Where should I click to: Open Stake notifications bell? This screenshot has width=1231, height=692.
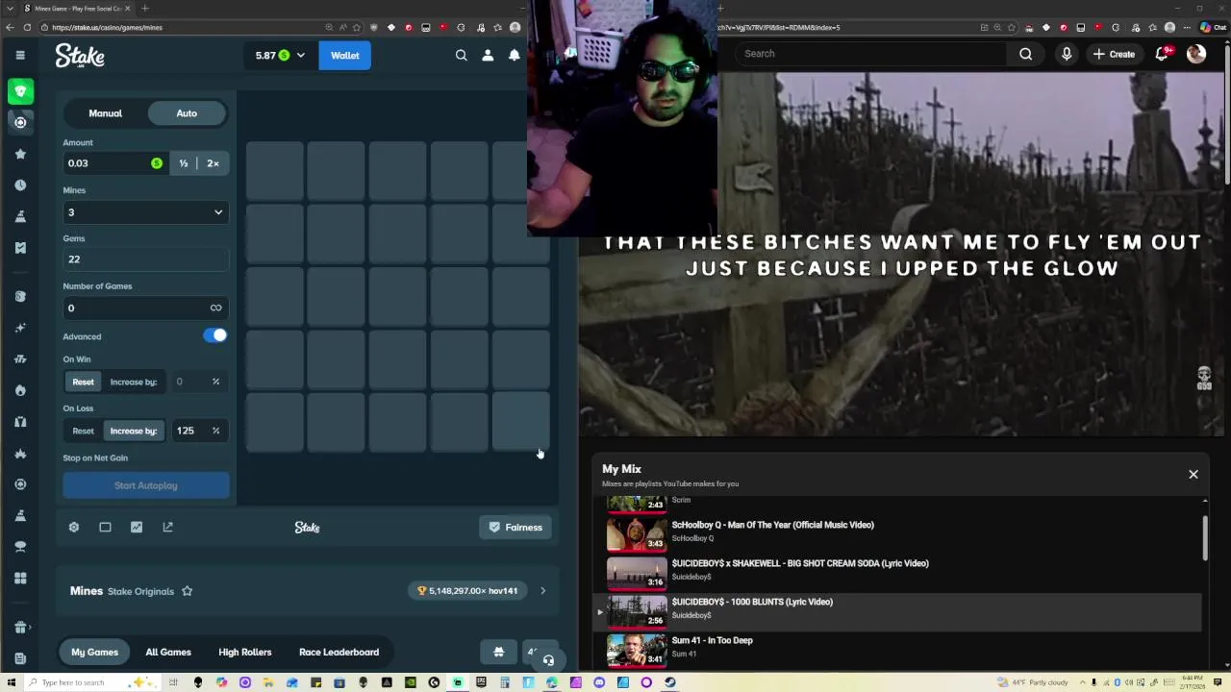(515, 56)
